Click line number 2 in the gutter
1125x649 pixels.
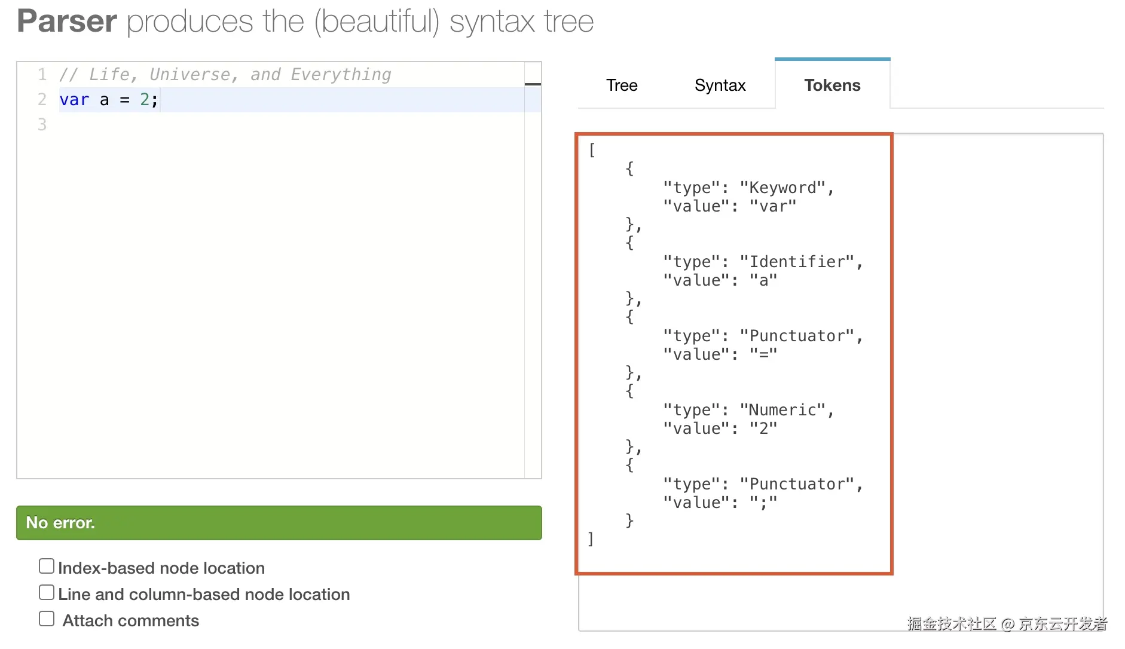click(42, 100)
